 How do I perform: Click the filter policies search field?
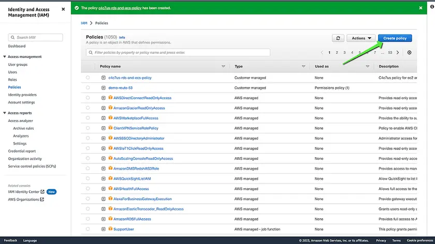tap(178, 52)
